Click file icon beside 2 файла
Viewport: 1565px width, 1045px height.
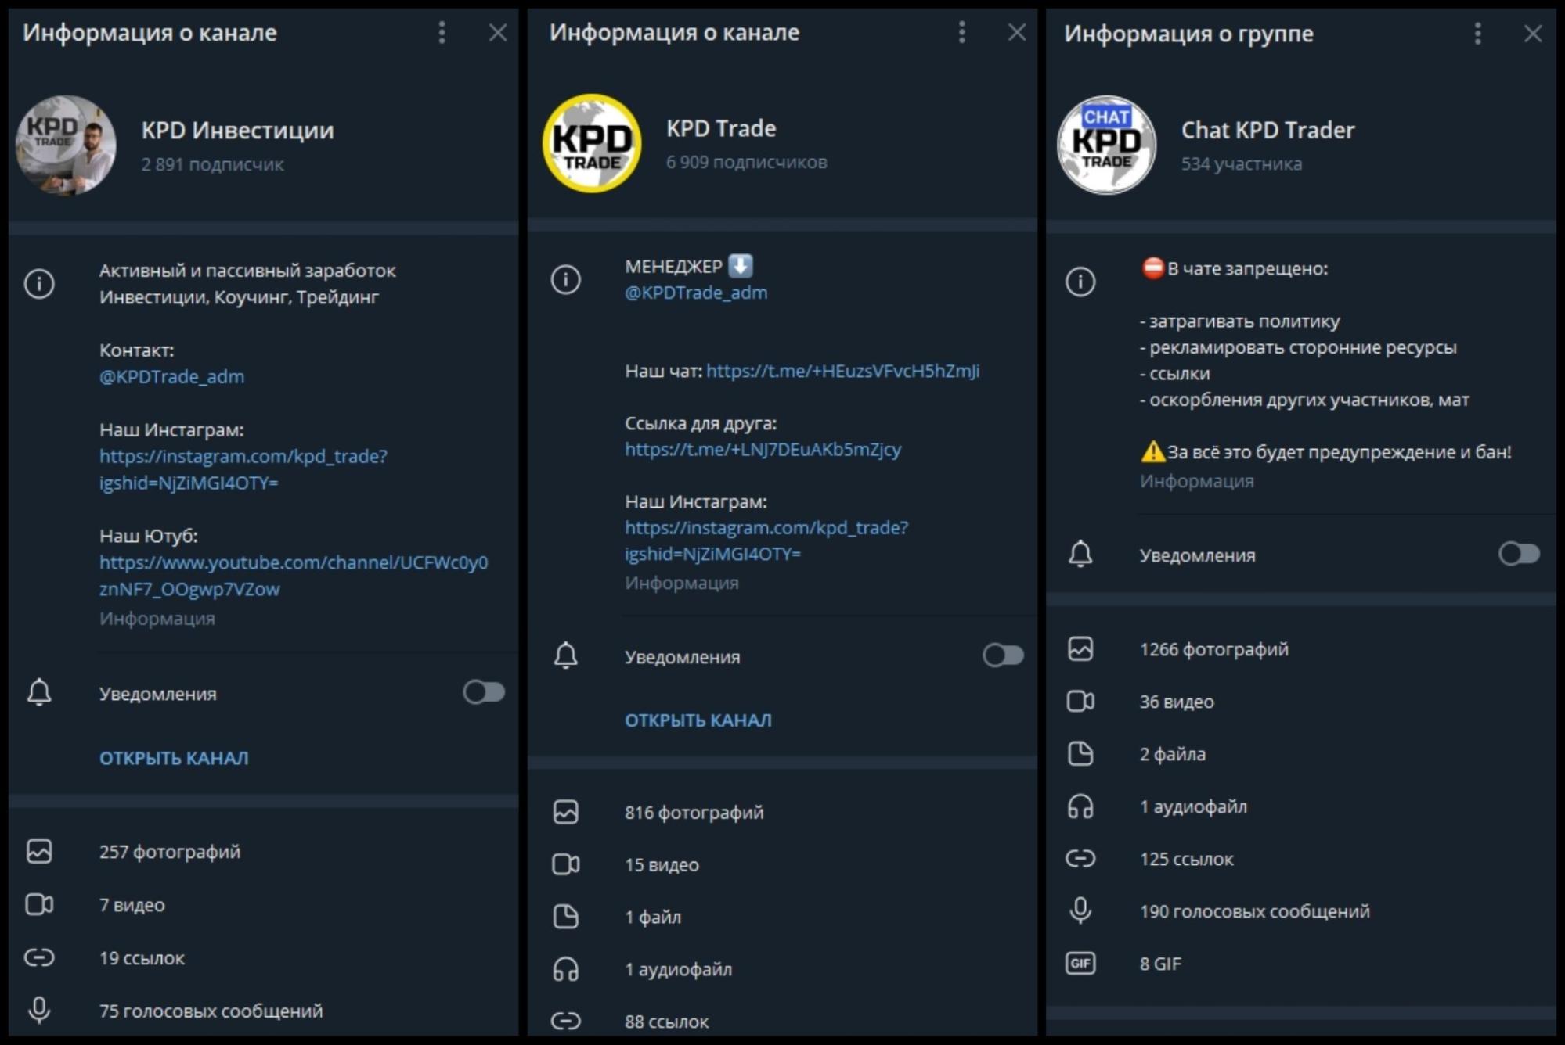click(x=1080, y=753)
